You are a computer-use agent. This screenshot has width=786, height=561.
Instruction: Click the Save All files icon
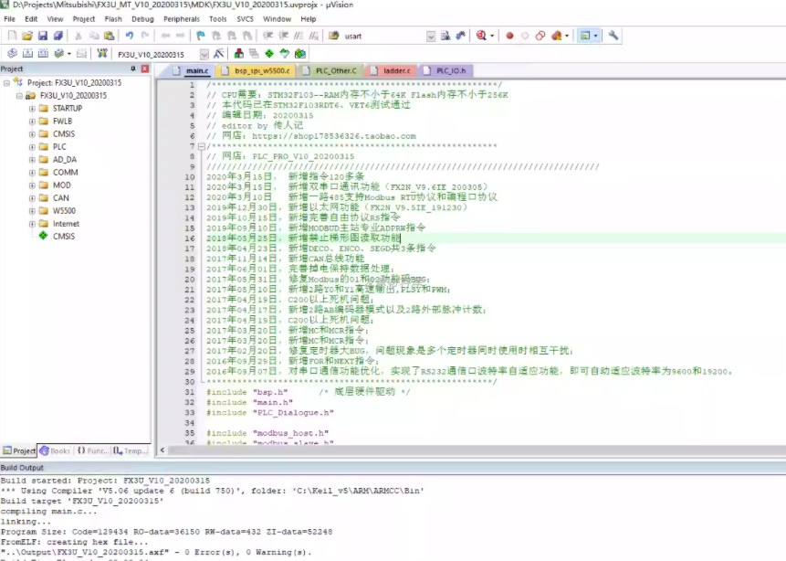(x=57, y=35)
